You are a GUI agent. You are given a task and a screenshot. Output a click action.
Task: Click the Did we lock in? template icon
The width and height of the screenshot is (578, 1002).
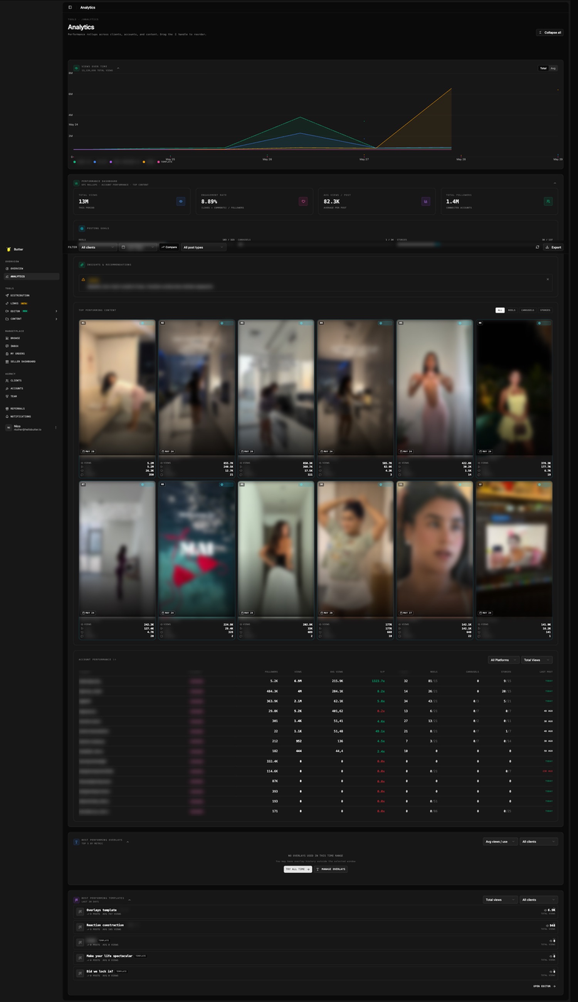pos(80,974)
